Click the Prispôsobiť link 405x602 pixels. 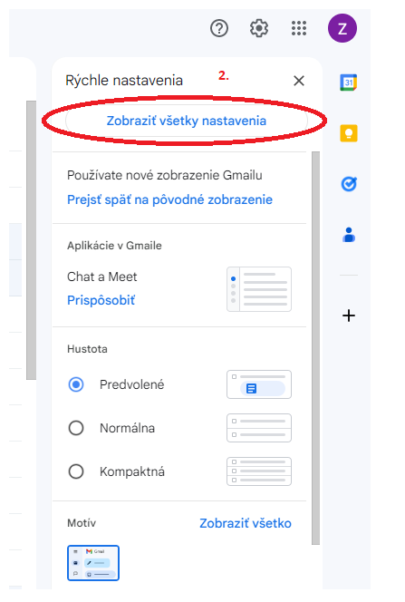click(101, 300)
